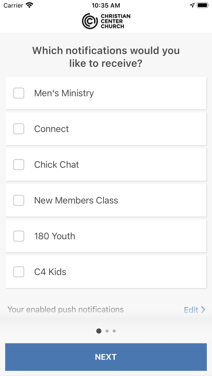Go to the second page dot
212x376 pixels.
107,331
